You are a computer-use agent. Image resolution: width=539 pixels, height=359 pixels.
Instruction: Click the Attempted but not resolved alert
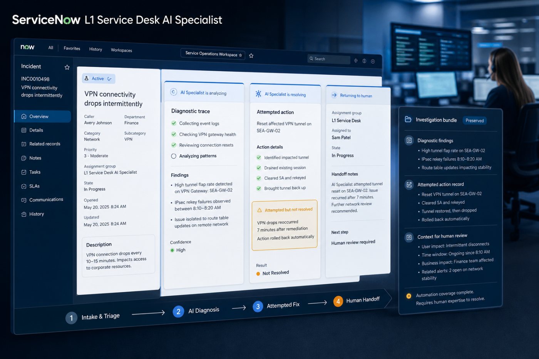285,225
